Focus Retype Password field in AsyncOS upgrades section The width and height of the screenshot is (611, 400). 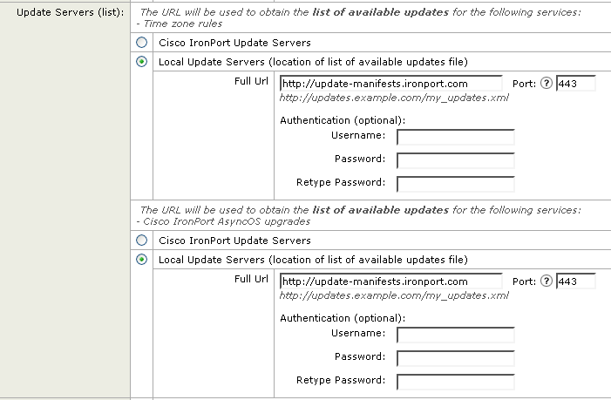(456, 382)
